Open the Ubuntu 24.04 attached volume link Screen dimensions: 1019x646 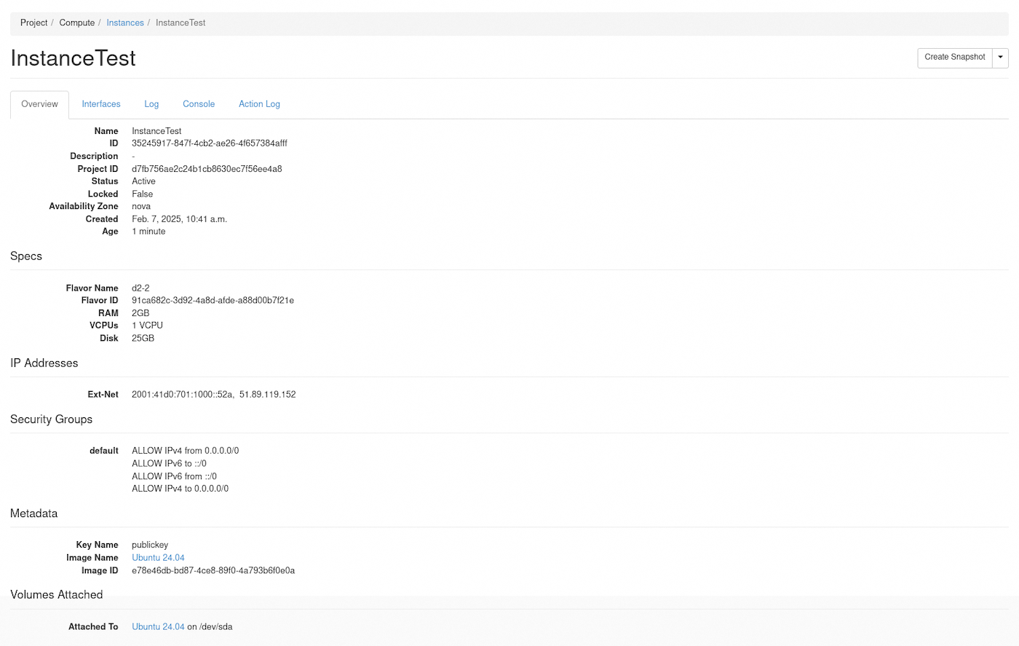(158, 627)
